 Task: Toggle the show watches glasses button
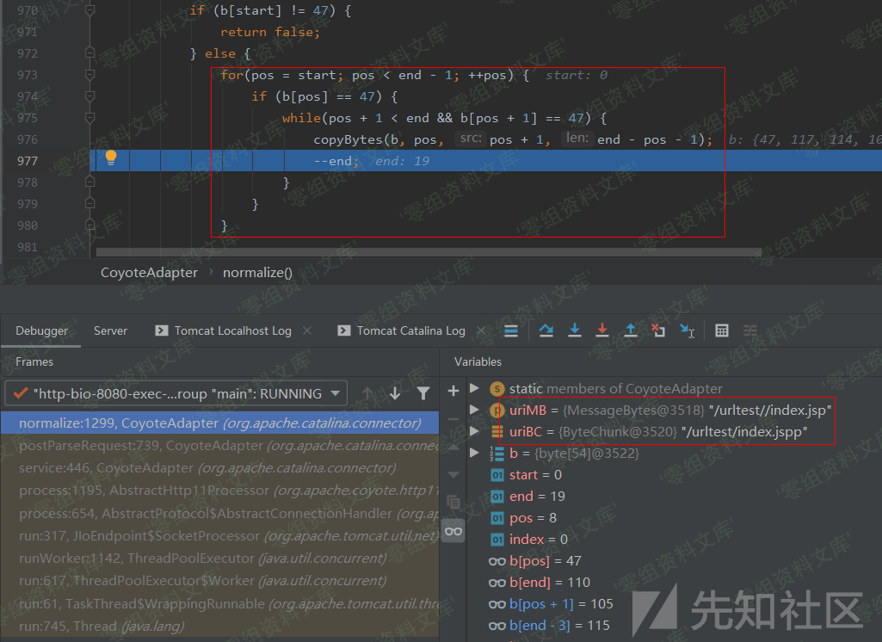453,531
